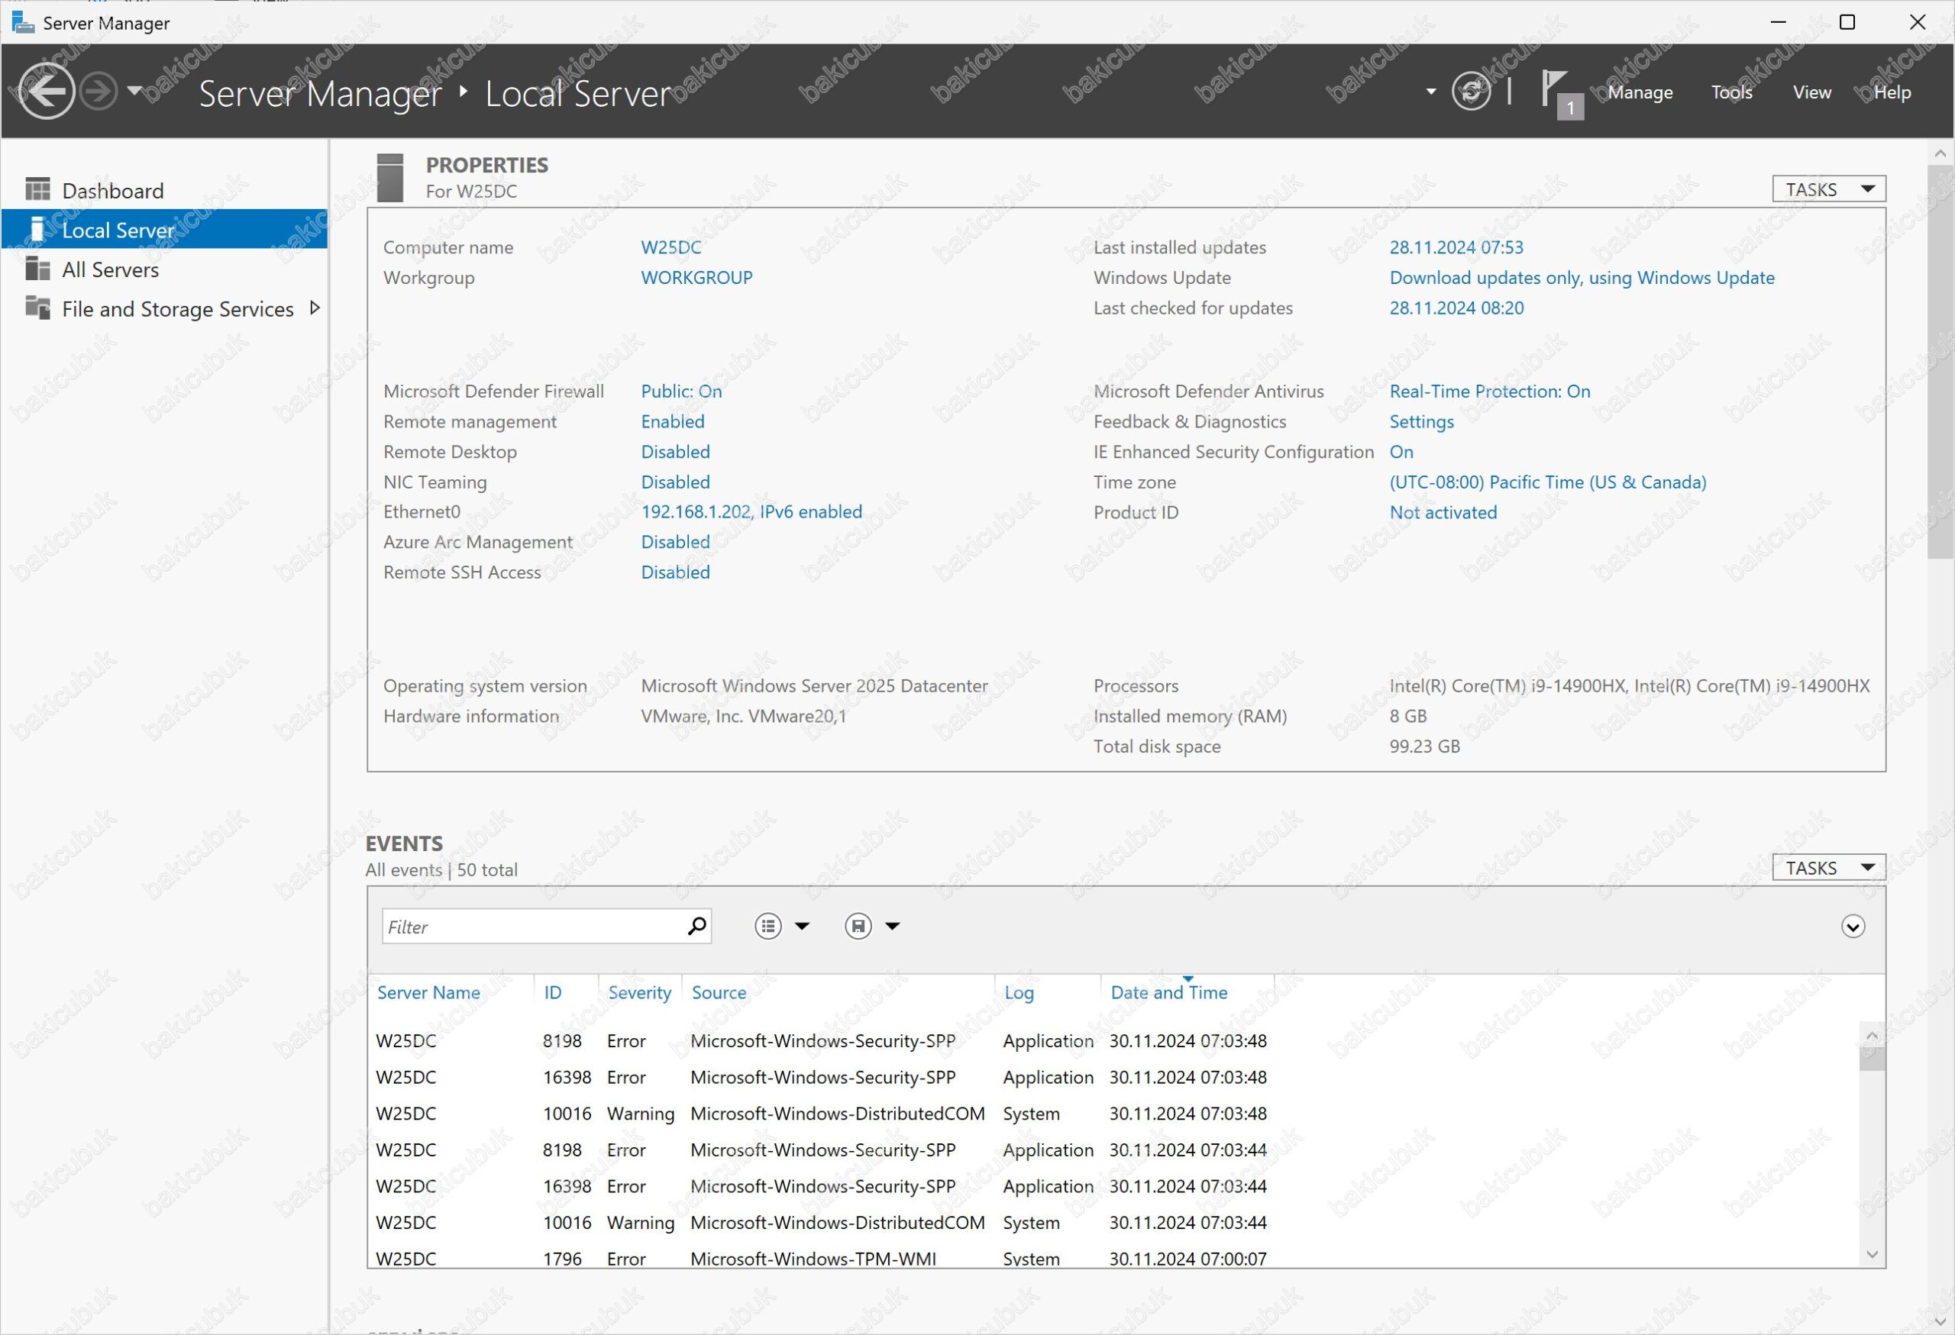Open the Tools menu

tap(1731, 92)
